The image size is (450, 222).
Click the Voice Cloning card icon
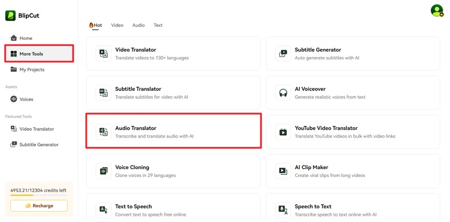(x=103, y=171)
